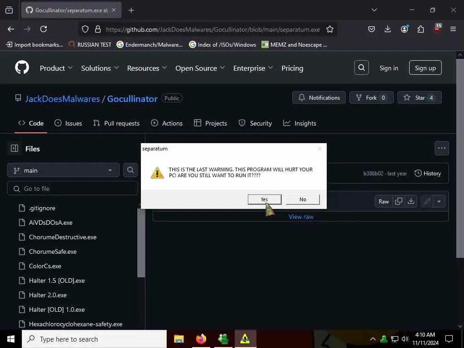The image size is (464, 348).
Task: Click the GitHub octocat logo
Action: (22, 68)
